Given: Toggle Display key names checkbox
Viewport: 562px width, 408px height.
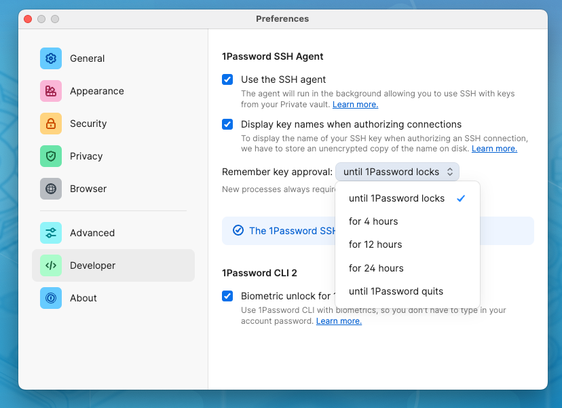Looking at the screenshot, I should (x=227, y=124).
